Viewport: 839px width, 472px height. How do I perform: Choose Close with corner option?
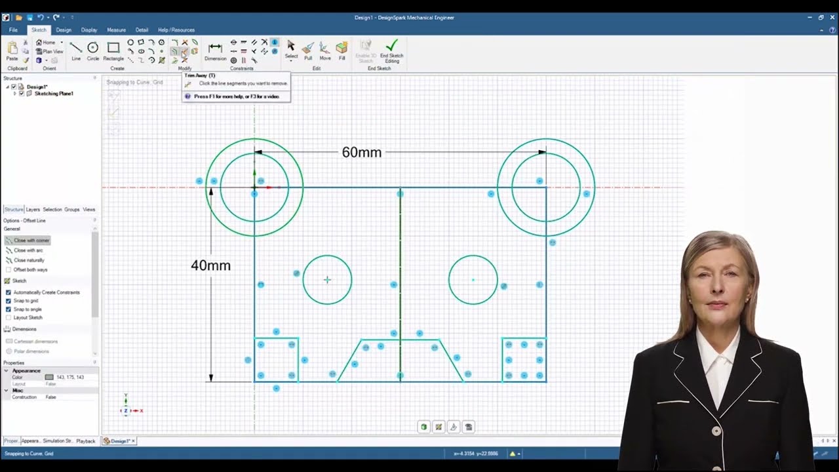click(x=27, y=241)
